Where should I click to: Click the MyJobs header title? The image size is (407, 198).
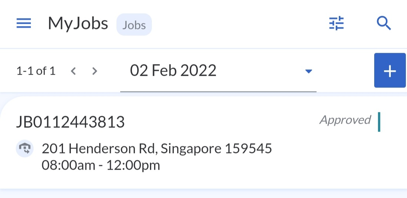[x=78, y=24]
